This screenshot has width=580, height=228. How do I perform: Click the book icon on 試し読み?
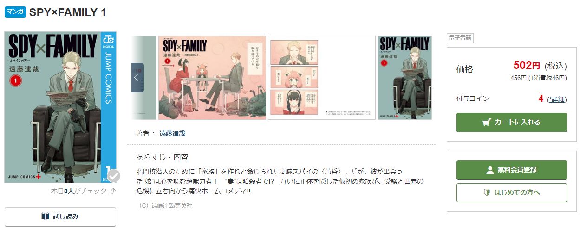pyautogui.click(x=45, y=216)
